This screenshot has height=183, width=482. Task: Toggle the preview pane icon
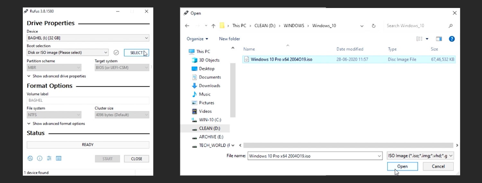(x=439, y=39)
